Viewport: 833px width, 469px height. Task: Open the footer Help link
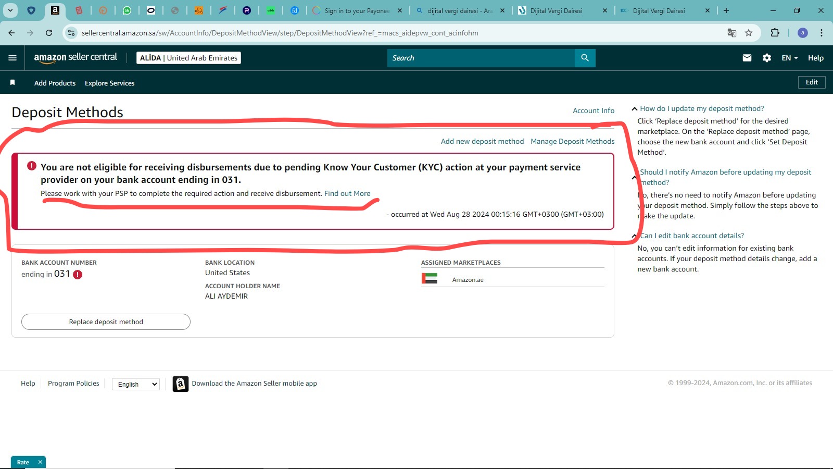point(28,383)
